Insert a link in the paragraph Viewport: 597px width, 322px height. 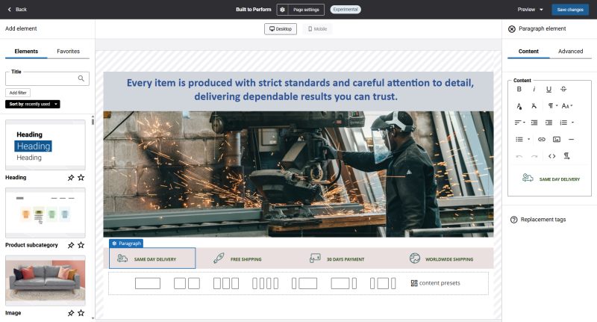(542, 140)
